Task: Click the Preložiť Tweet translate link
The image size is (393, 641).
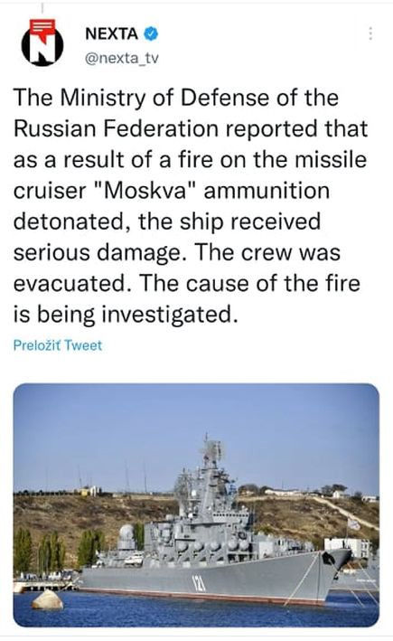Action: pos(58,345)
